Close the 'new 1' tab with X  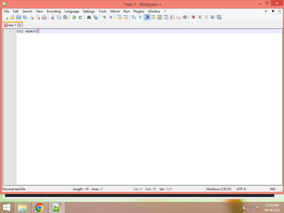click(x=19, y=25)
